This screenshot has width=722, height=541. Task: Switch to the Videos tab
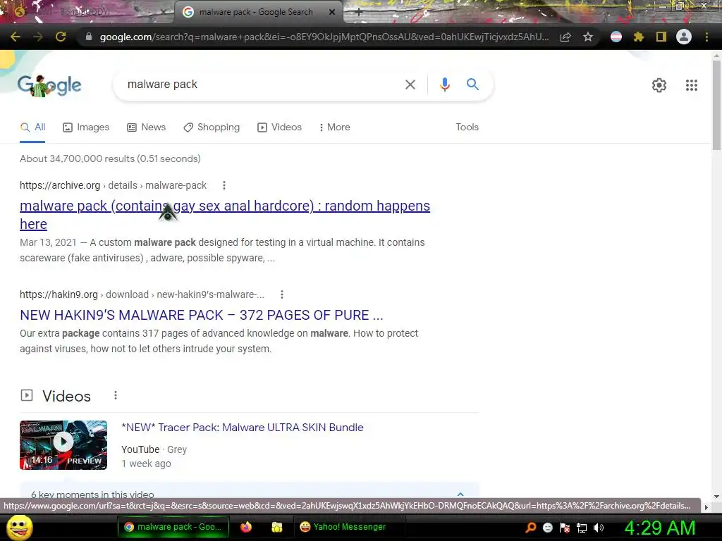pyautogui.click(x=279, y=128)
